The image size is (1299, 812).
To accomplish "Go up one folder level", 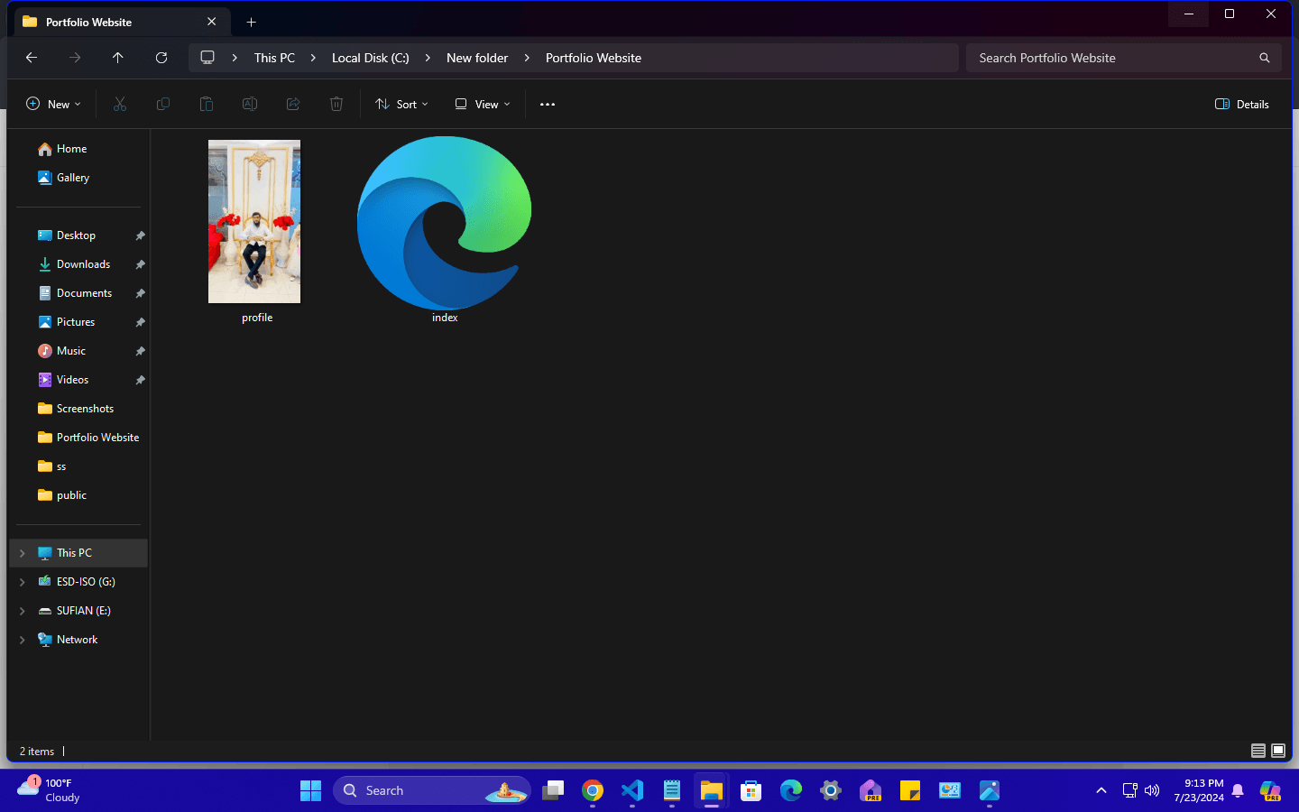I will [118, 58].
